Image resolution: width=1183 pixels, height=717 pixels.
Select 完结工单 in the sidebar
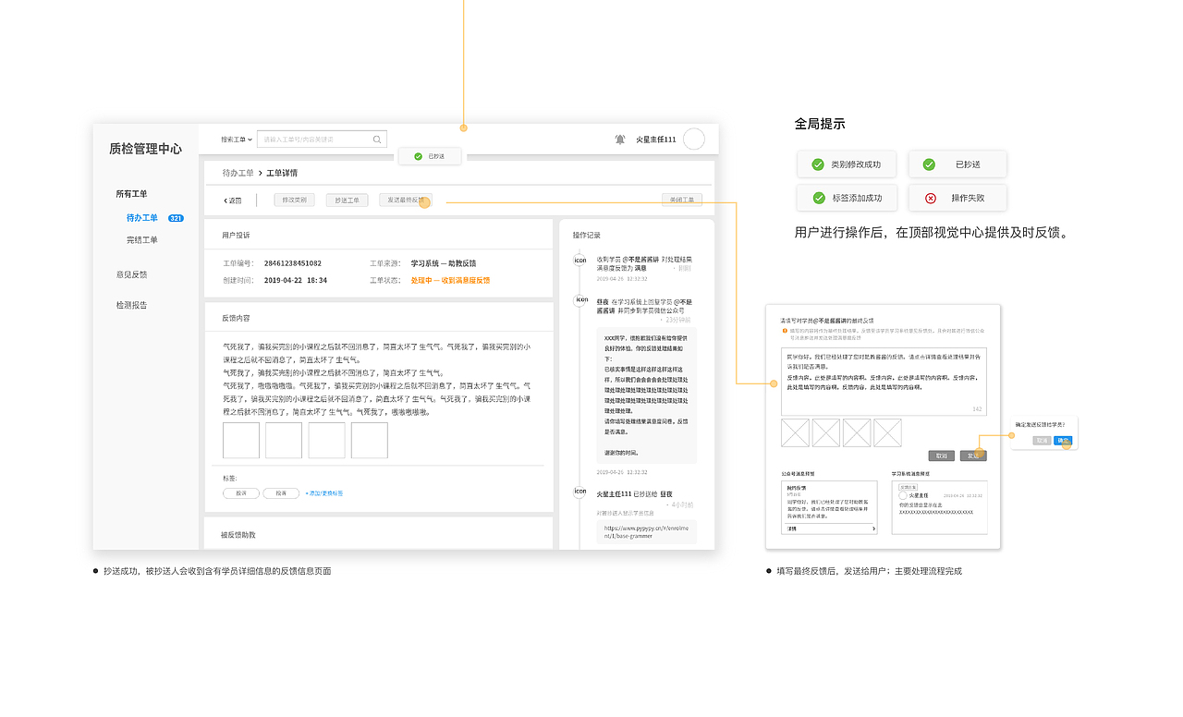click(x=144, y=240)
